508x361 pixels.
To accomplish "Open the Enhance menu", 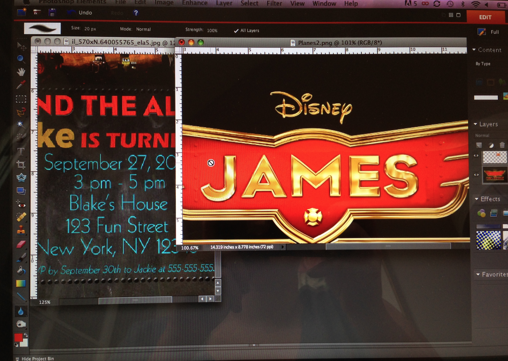I will pyautogui.click(x=195, y=3).
